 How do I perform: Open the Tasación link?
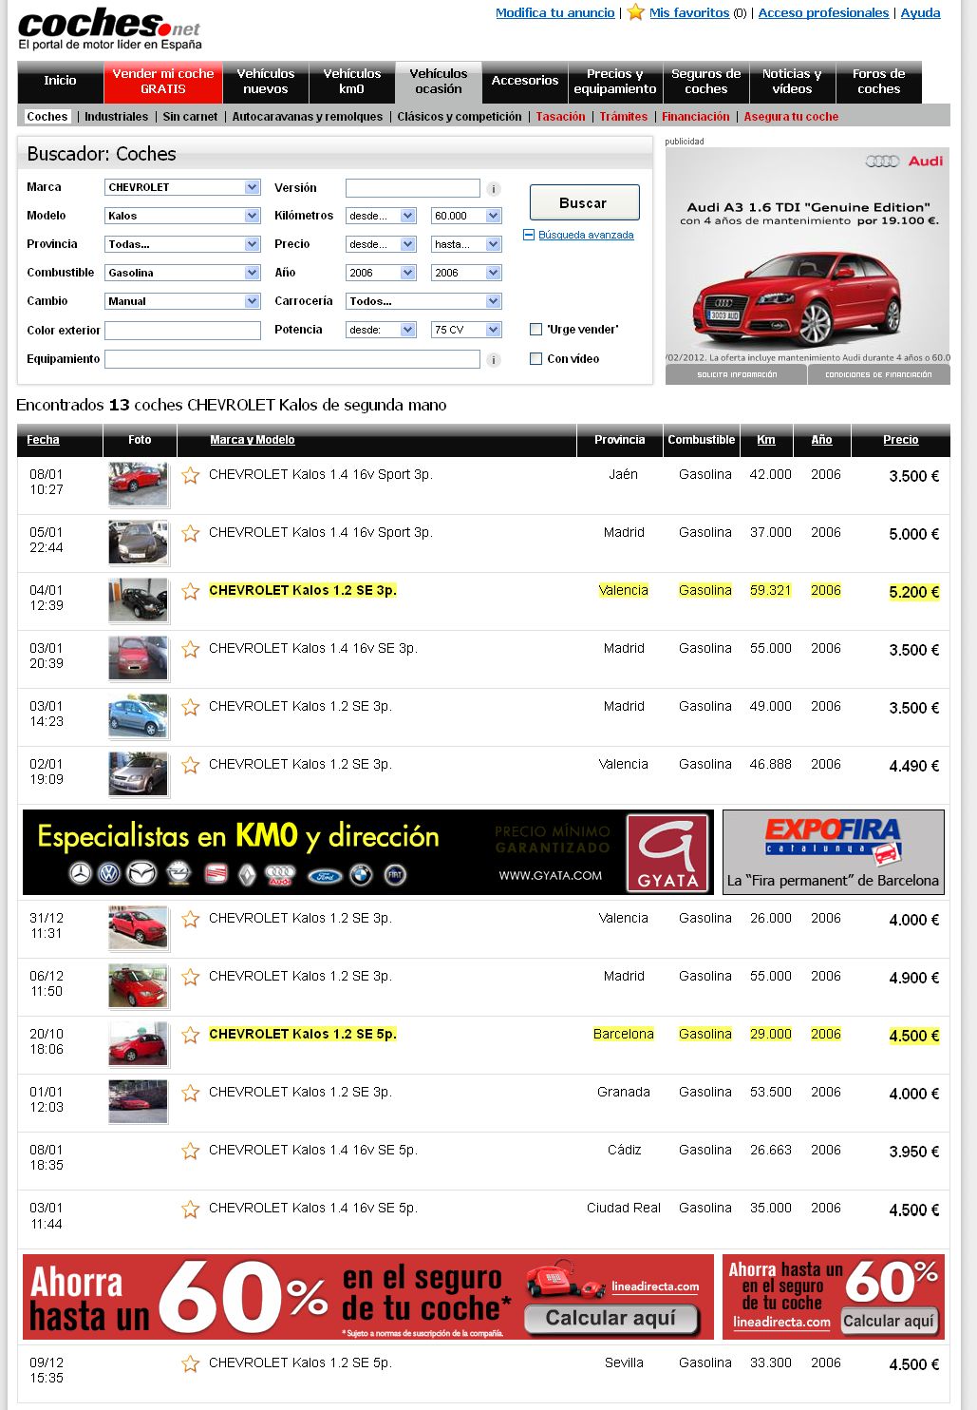[x=560, y=117]
